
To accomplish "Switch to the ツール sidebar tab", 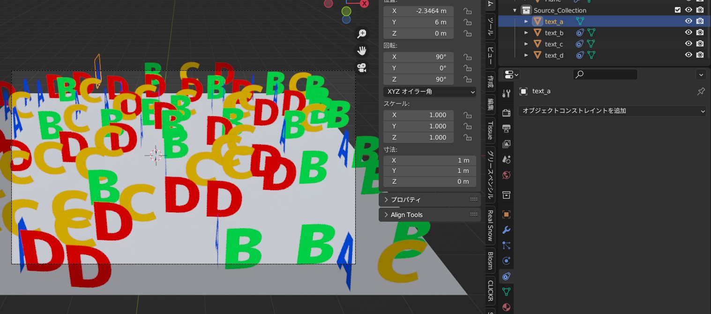I will click(x=489, y=27).
